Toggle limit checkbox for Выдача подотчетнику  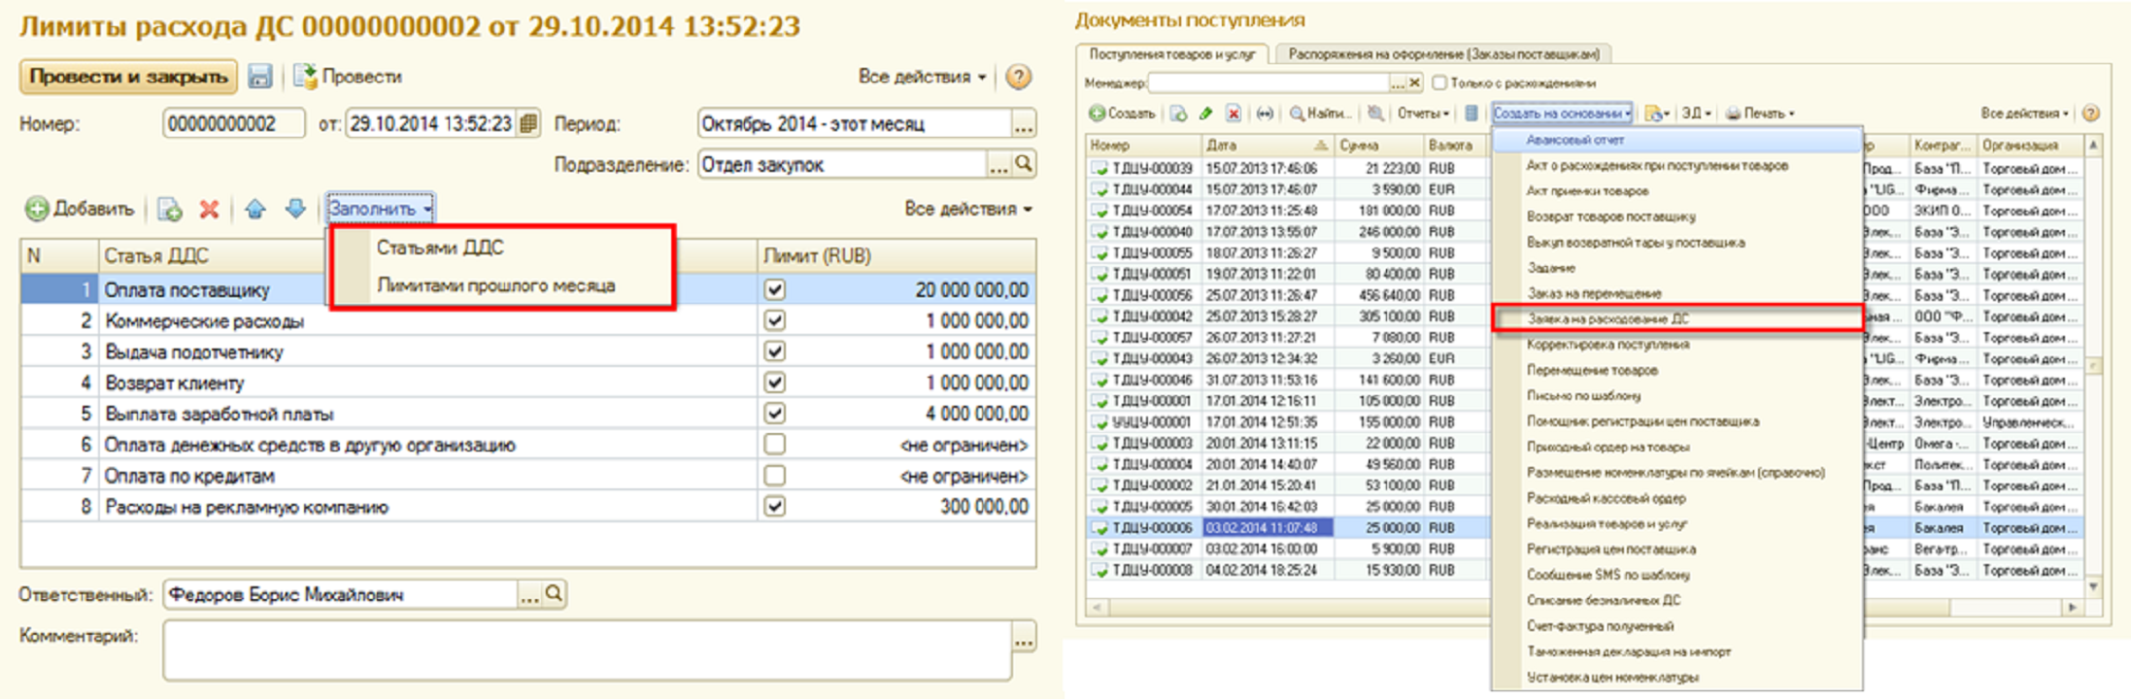tap(774, 351)
